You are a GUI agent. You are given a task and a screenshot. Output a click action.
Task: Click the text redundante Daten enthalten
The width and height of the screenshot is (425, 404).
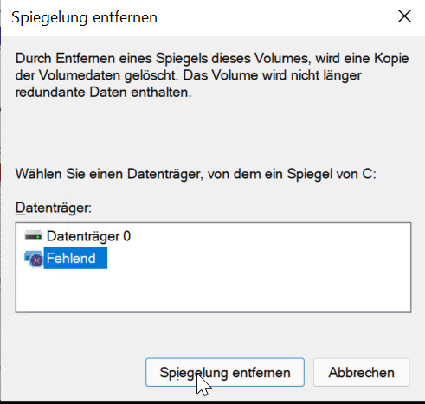point(103,93)
